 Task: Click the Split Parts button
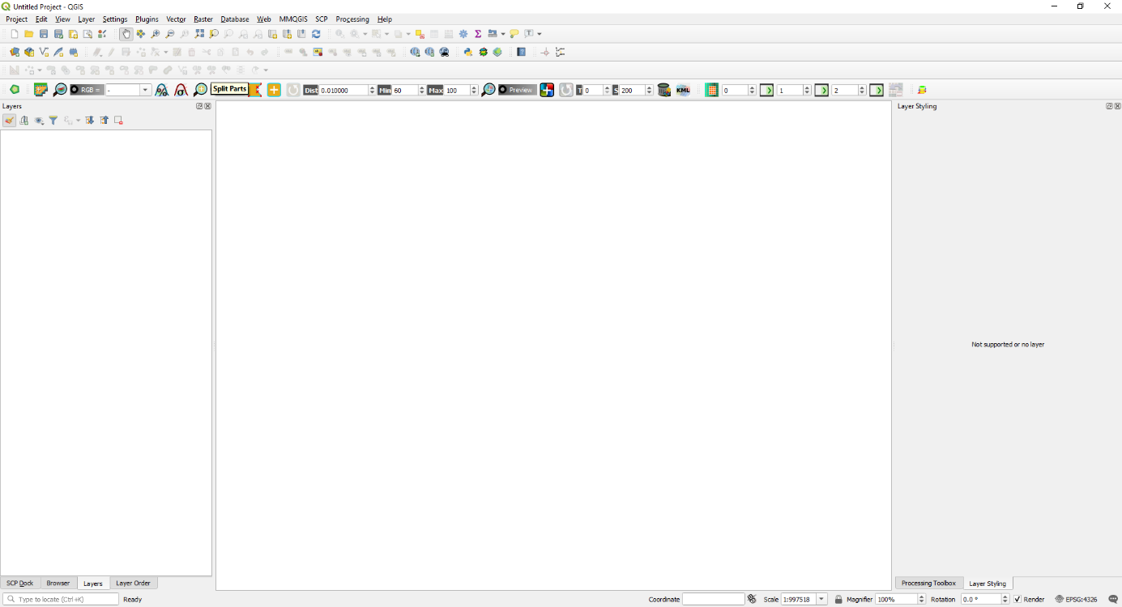229,89
